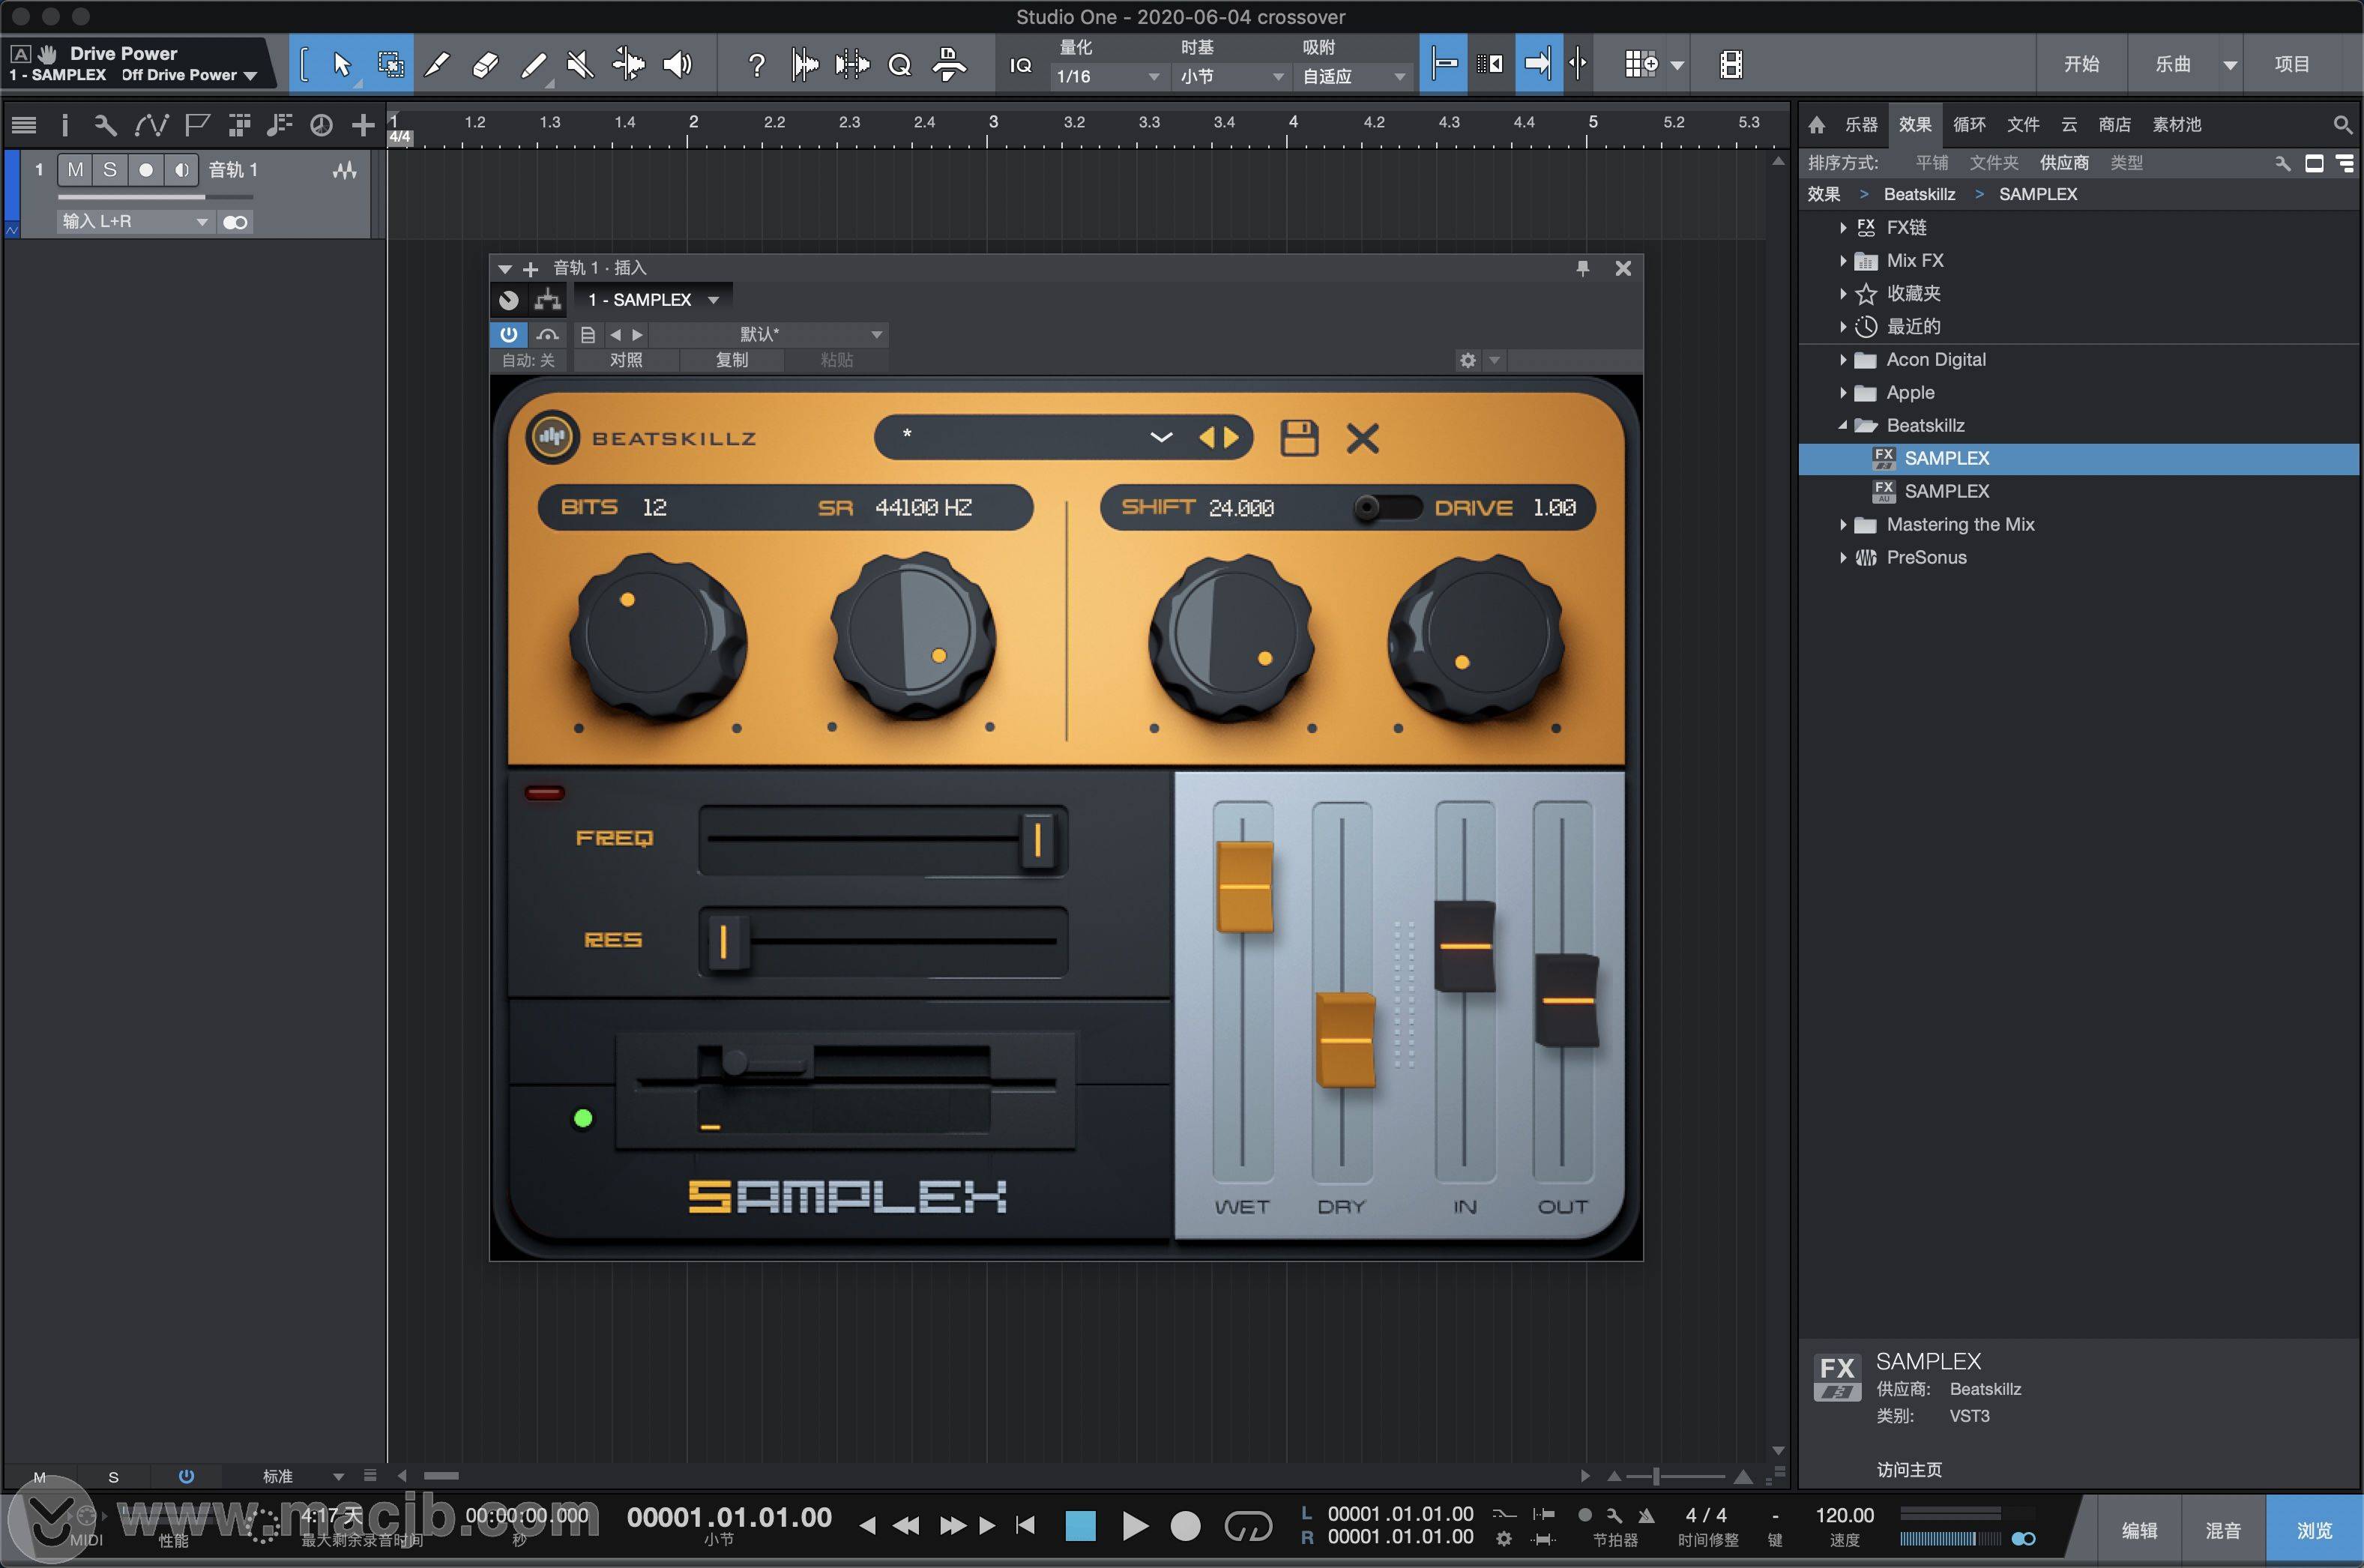Open the routing view icon in the insert window
The height and width of the screenshot is (1568, 2364).
(x=547, y=299)
